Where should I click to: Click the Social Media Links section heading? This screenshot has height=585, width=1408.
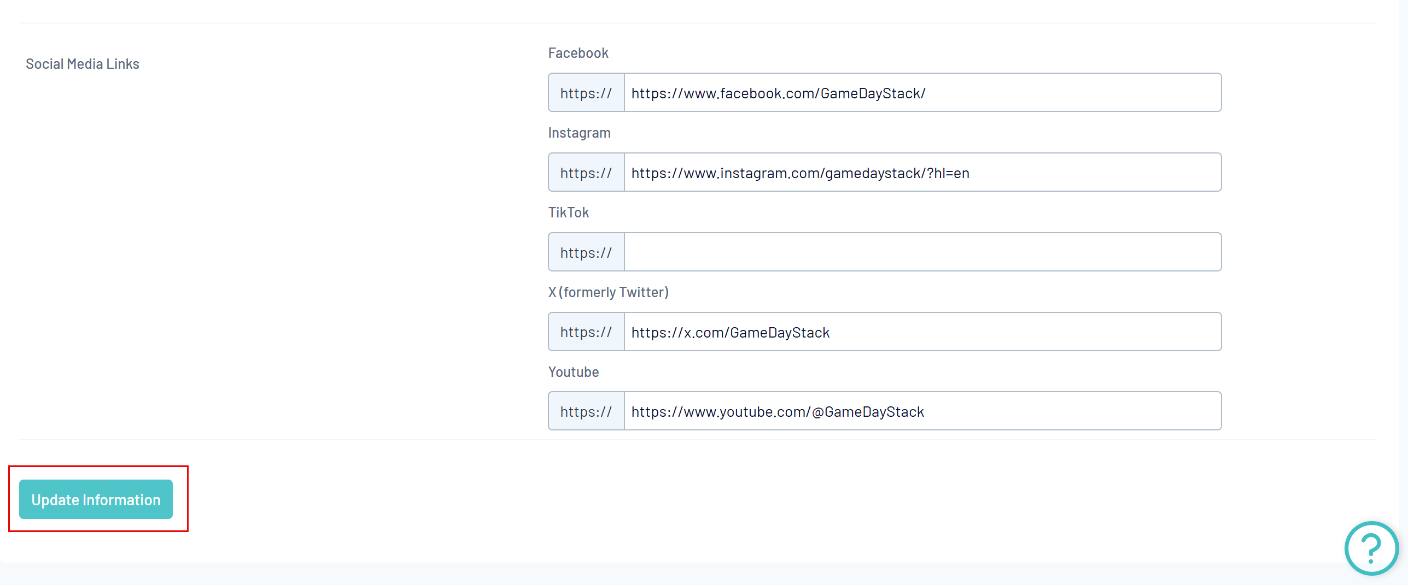83,64
